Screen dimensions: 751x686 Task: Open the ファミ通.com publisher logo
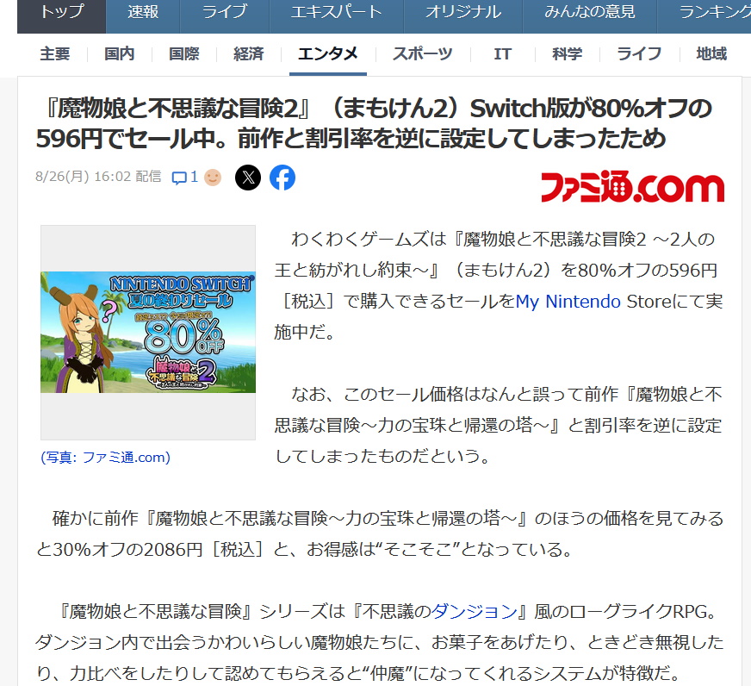[x=632, y=186]
